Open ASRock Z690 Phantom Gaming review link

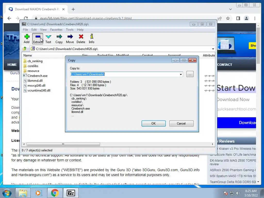tap(233, 170)
